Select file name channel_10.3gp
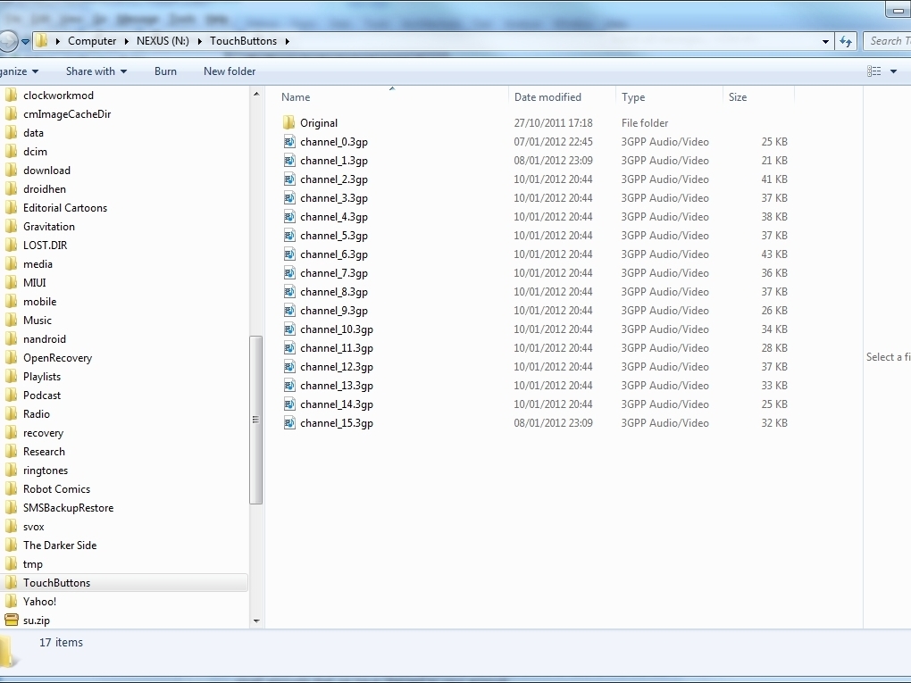 pos(337,329)
